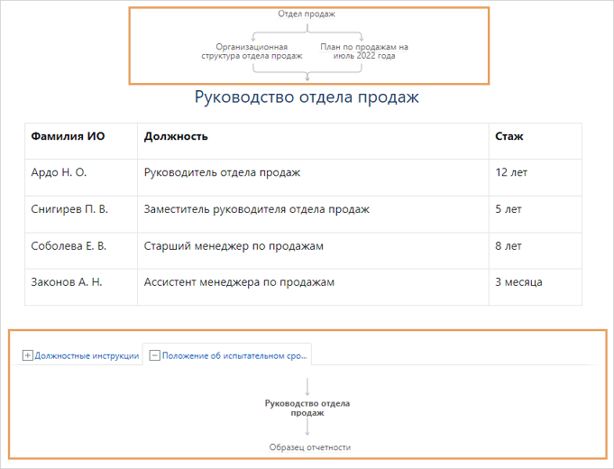The image size is (614, 469).
Task: Click bold Руководство отдела продаж diagram node
Action: tap(307, 408)
